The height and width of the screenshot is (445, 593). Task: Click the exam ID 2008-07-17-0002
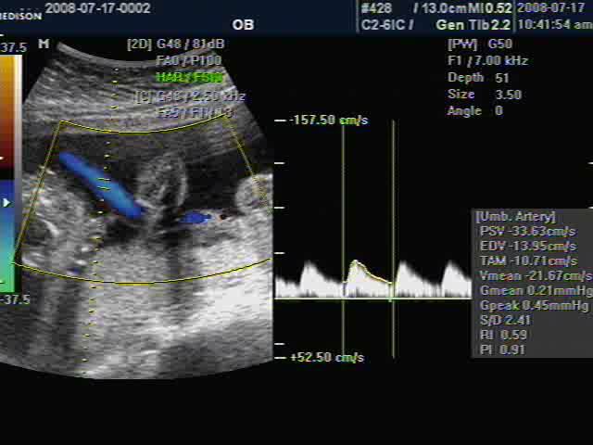(x=98, y=8)
